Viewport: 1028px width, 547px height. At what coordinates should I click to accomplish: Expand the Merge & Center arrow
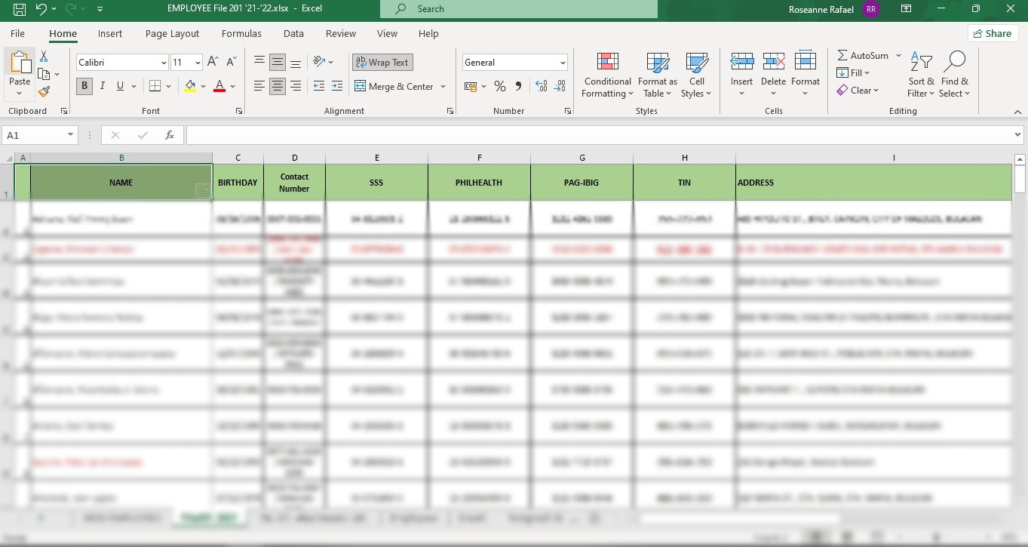point(443,87)
